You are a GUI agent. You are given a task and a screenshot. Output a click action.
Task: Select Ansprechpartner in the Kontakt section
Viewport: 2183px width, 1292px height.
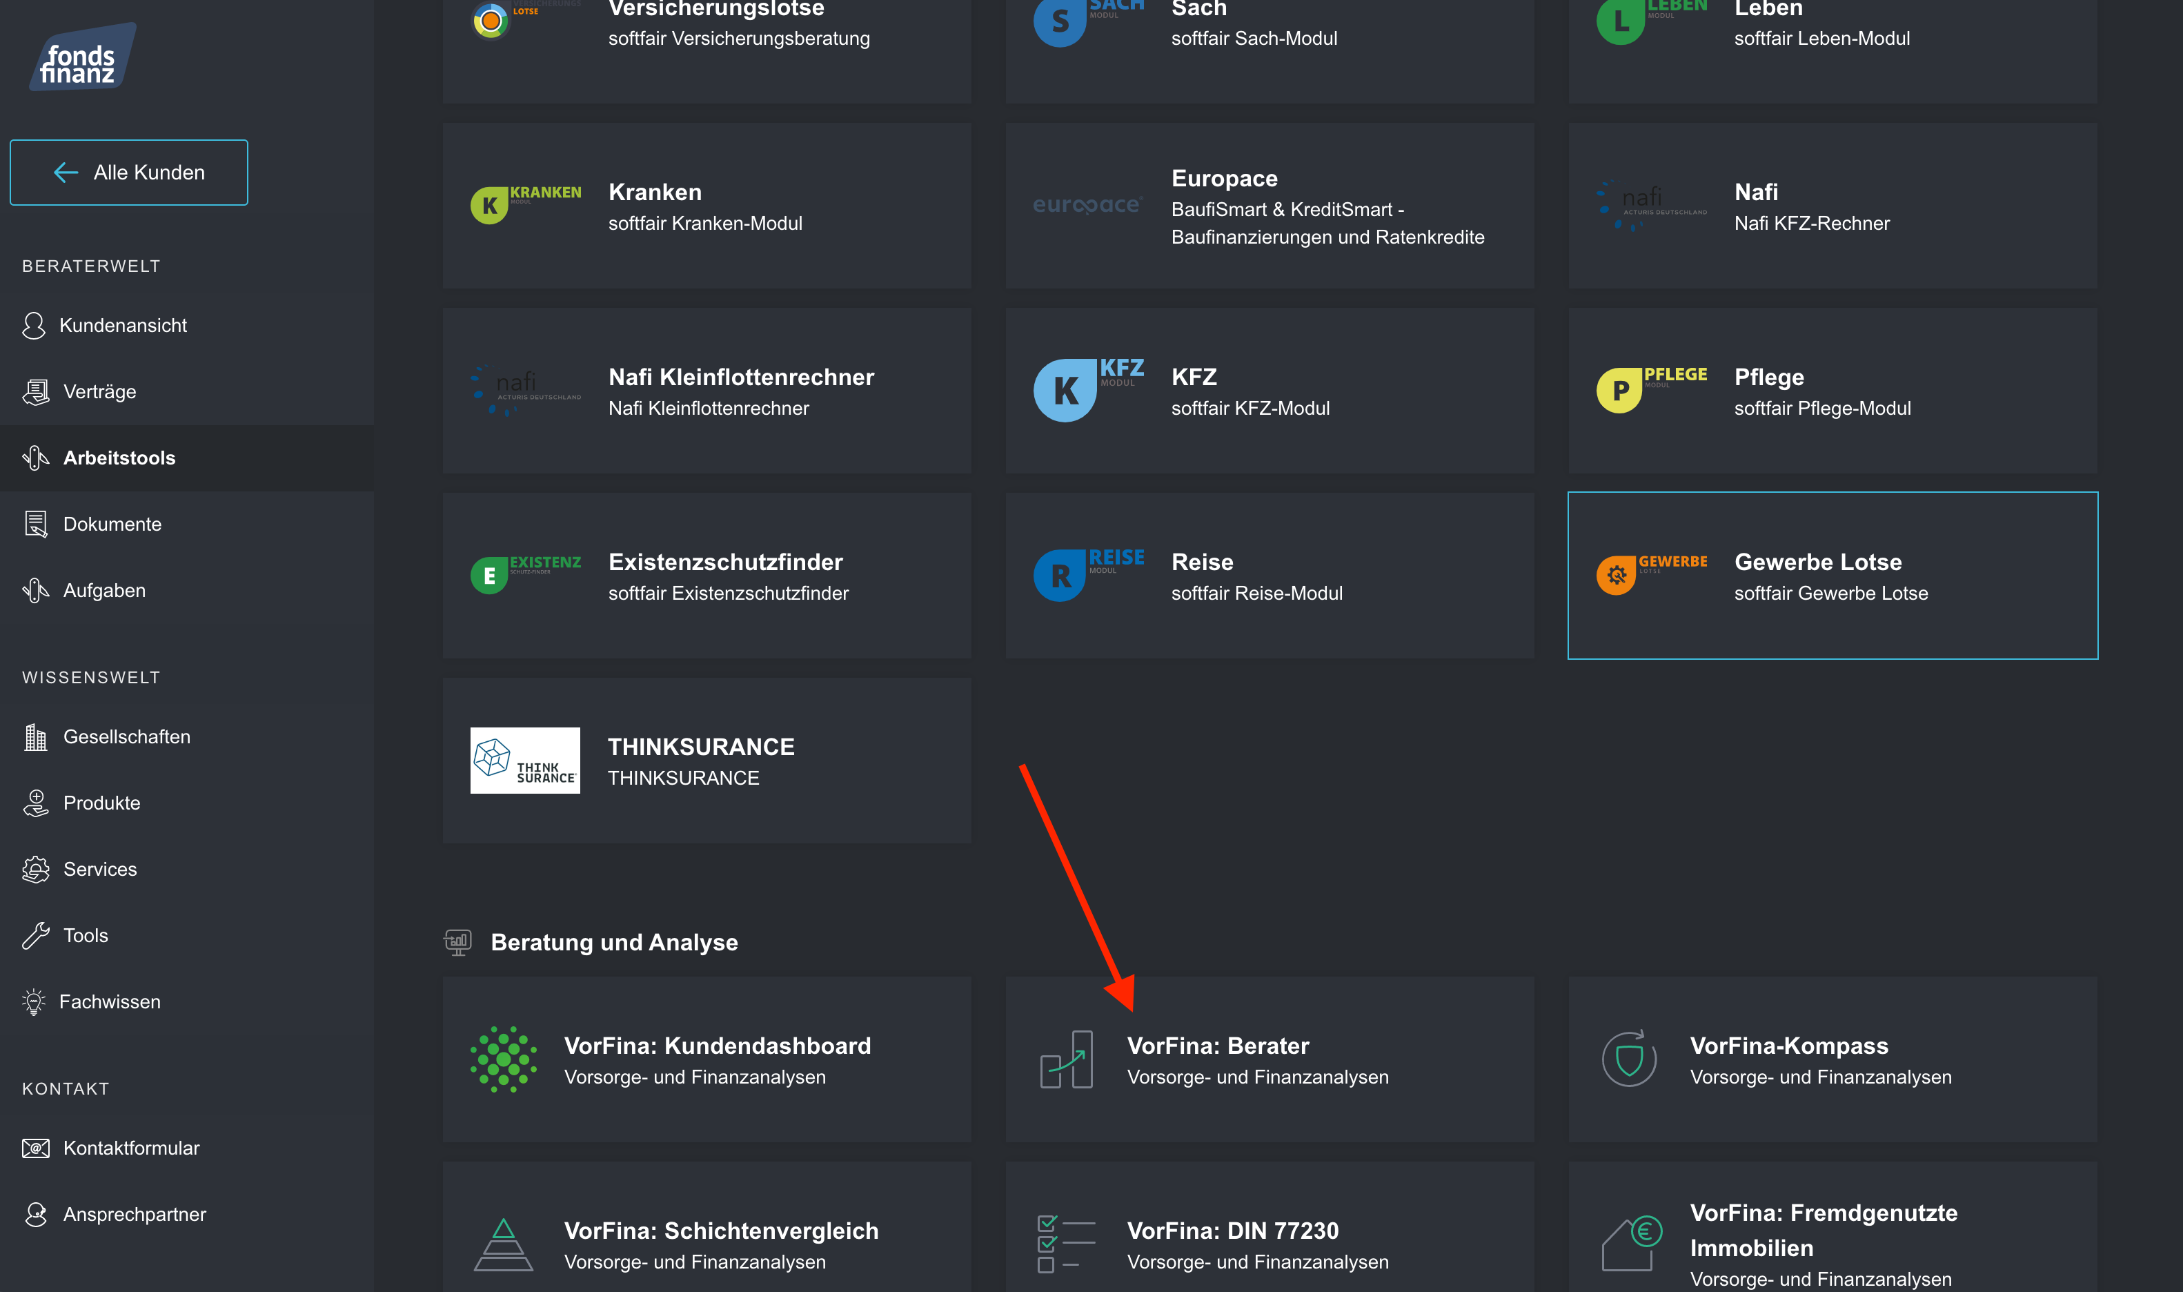point(134,1213)
